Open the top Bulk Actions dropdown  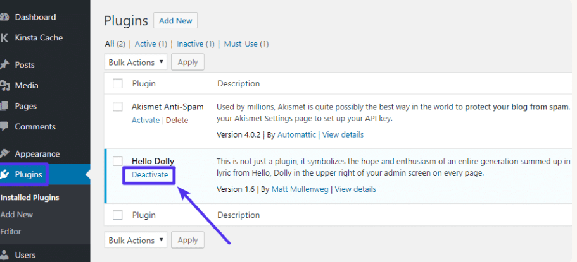136,63
